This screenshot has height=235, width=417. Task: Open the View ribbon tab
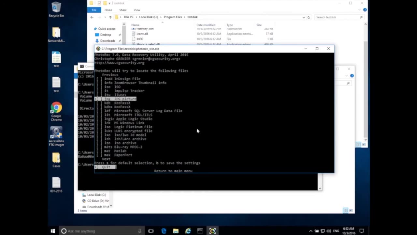[137, 10]
